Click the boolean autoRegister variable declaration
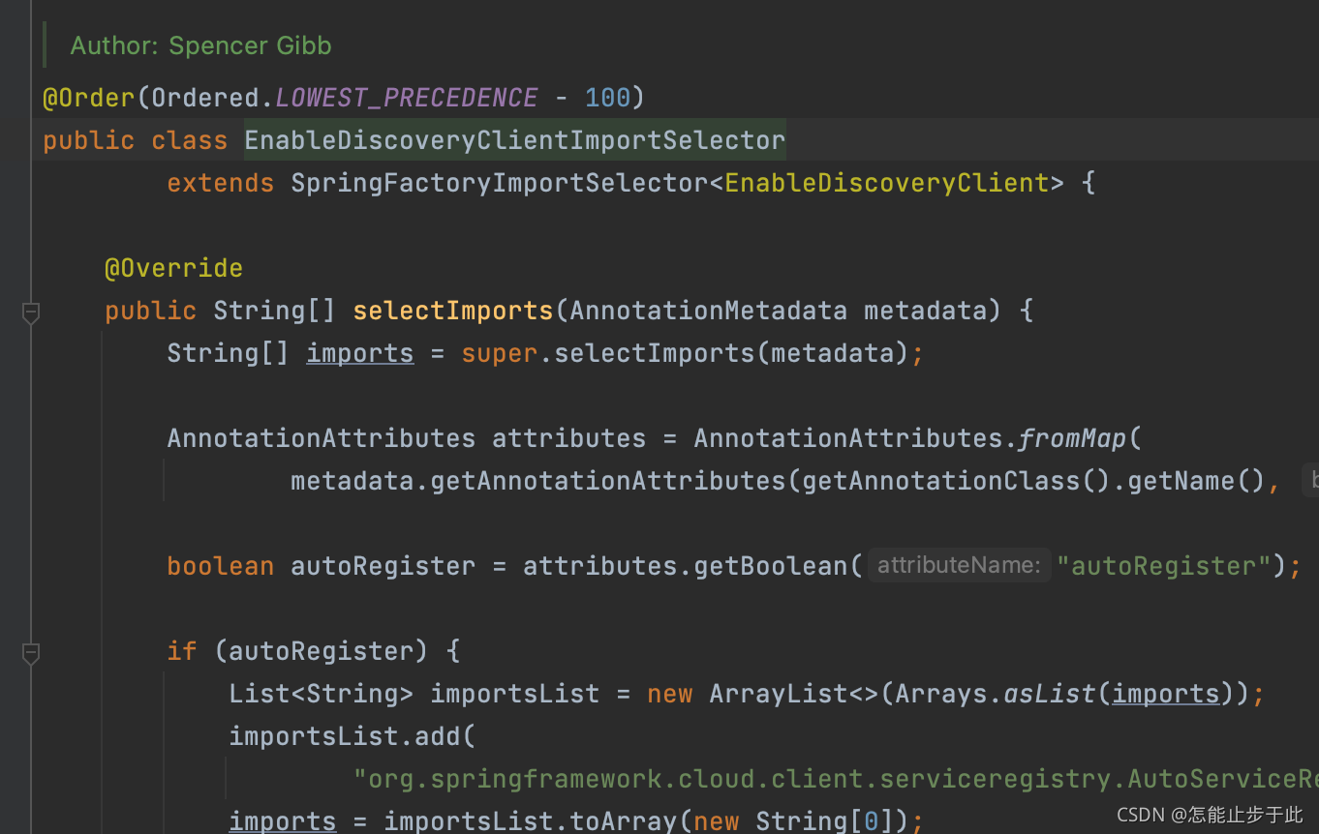The image size is (1319, 834). click(322, 566)
